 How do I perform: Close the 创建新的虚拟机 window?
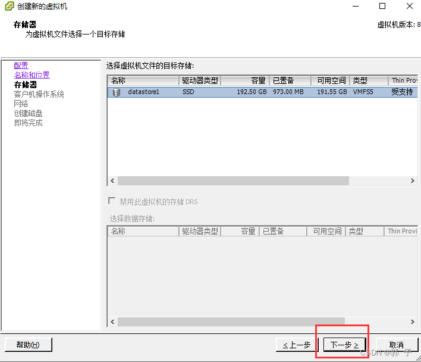[x=410, y=6]
